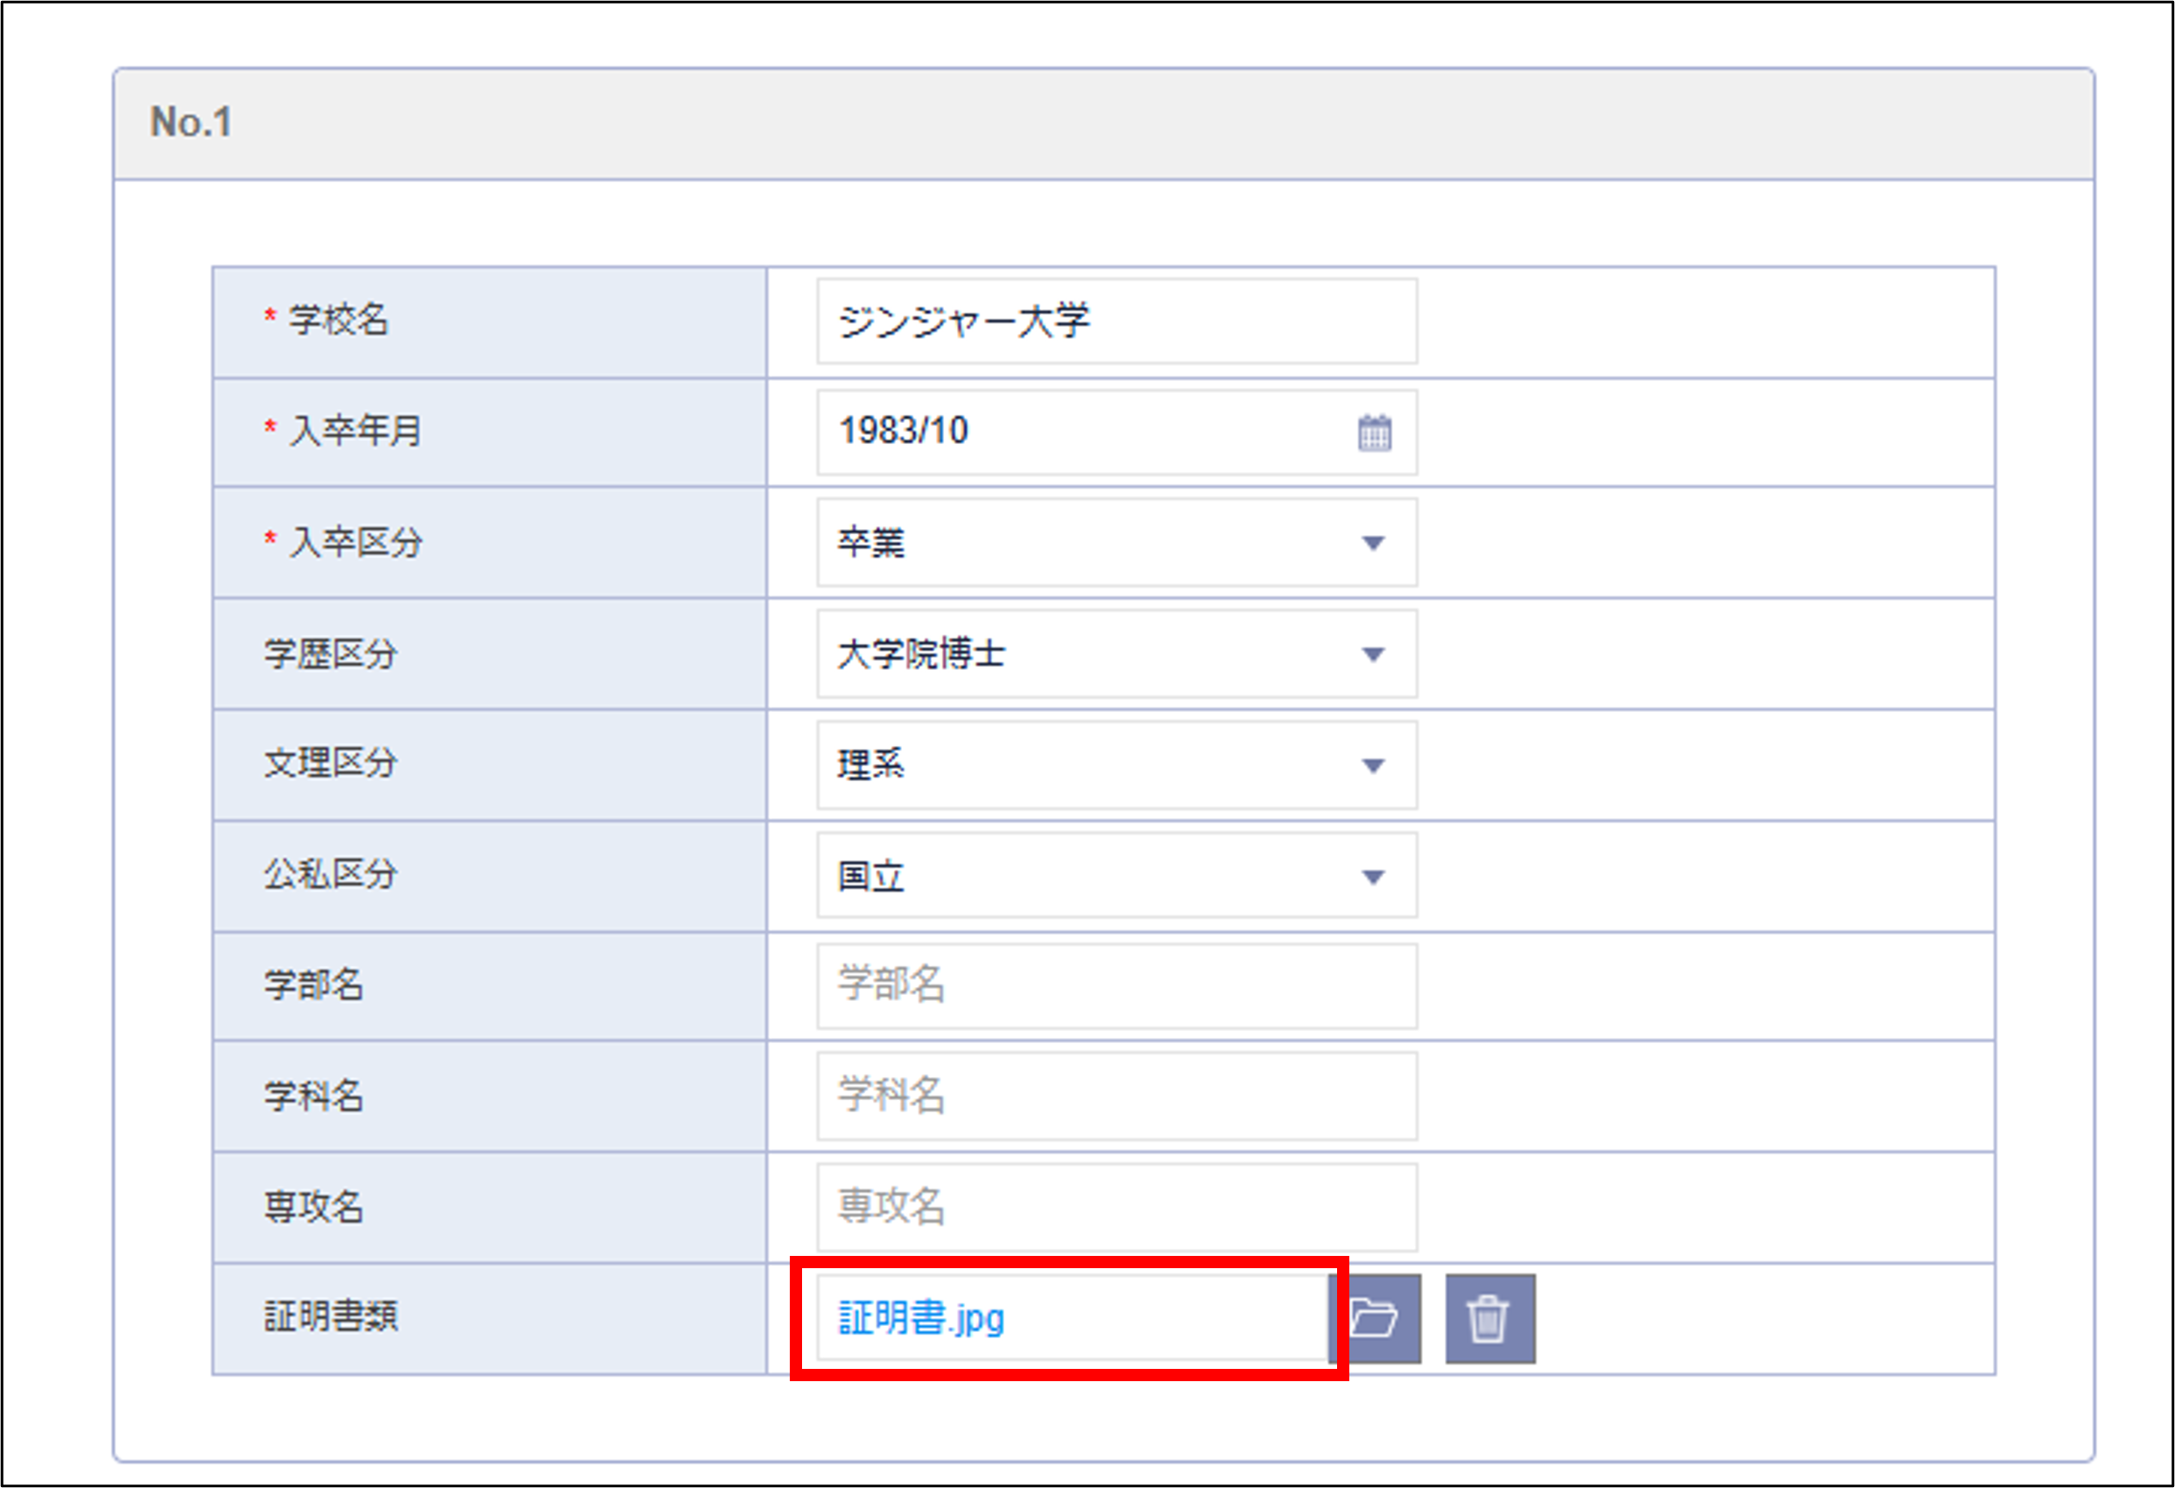Click the No.1 section header
This screenshot has height=1488, width=2175.
click(192, 123)
